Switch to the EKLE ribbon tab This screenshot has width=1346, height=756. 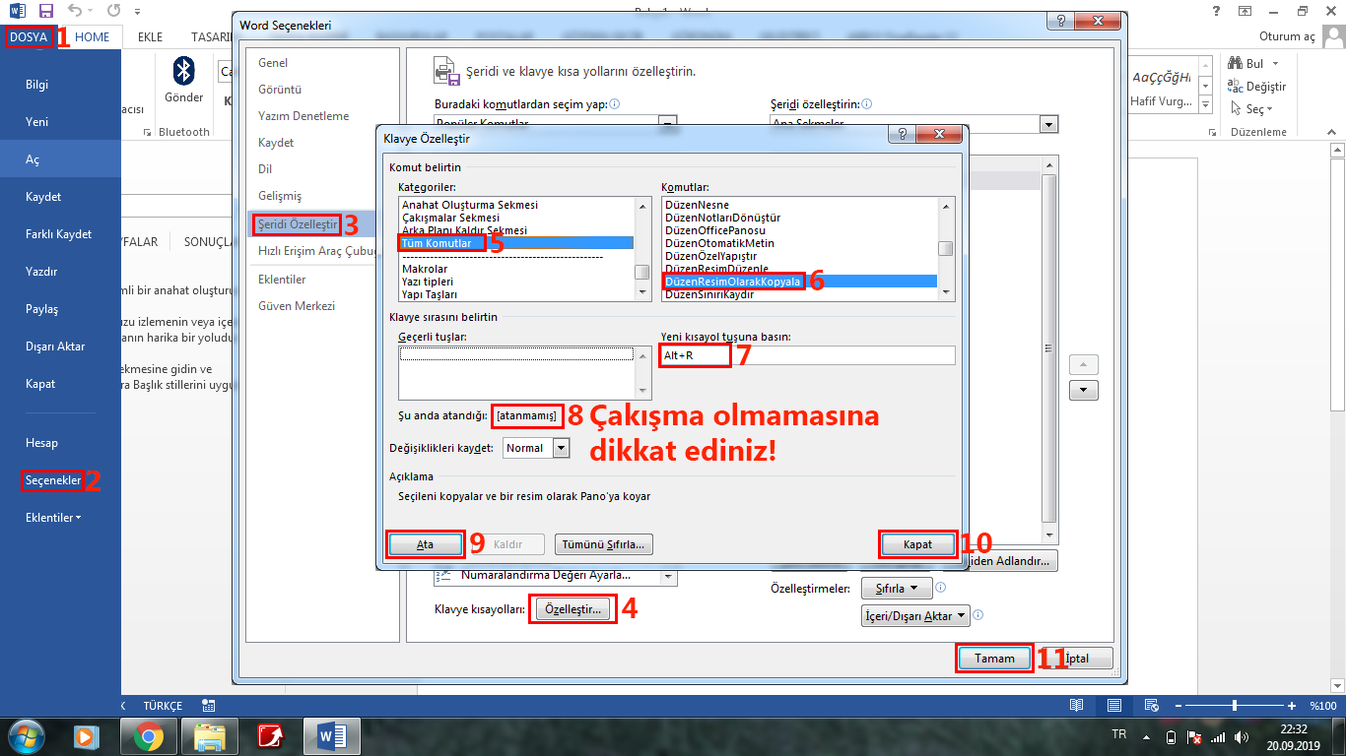tap(151, 37)
